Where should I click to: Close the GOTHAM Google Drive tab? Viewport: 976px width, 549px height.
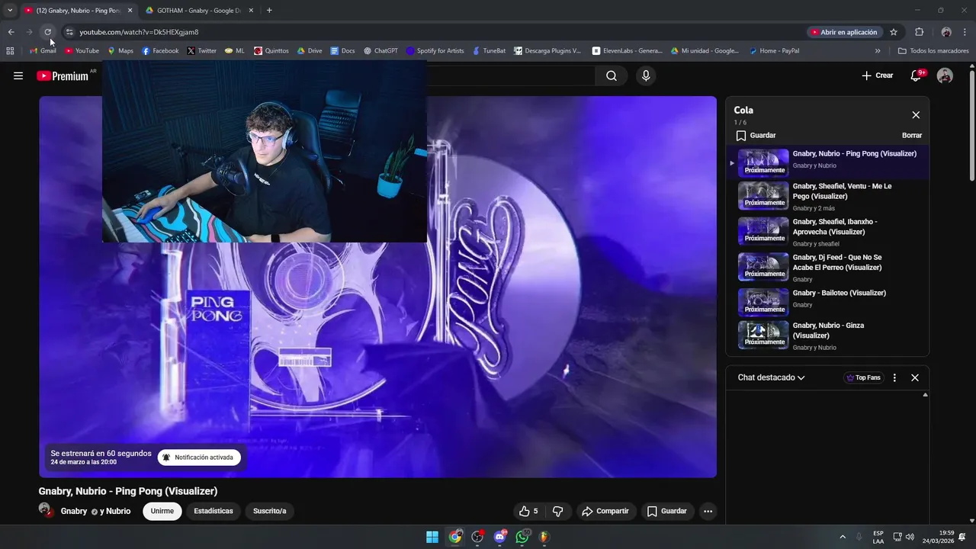click(251, 11)
